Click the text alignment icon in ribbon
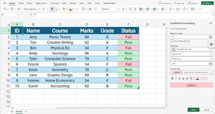This screenshot has width=215, height=114. click(x=83, y=9)
